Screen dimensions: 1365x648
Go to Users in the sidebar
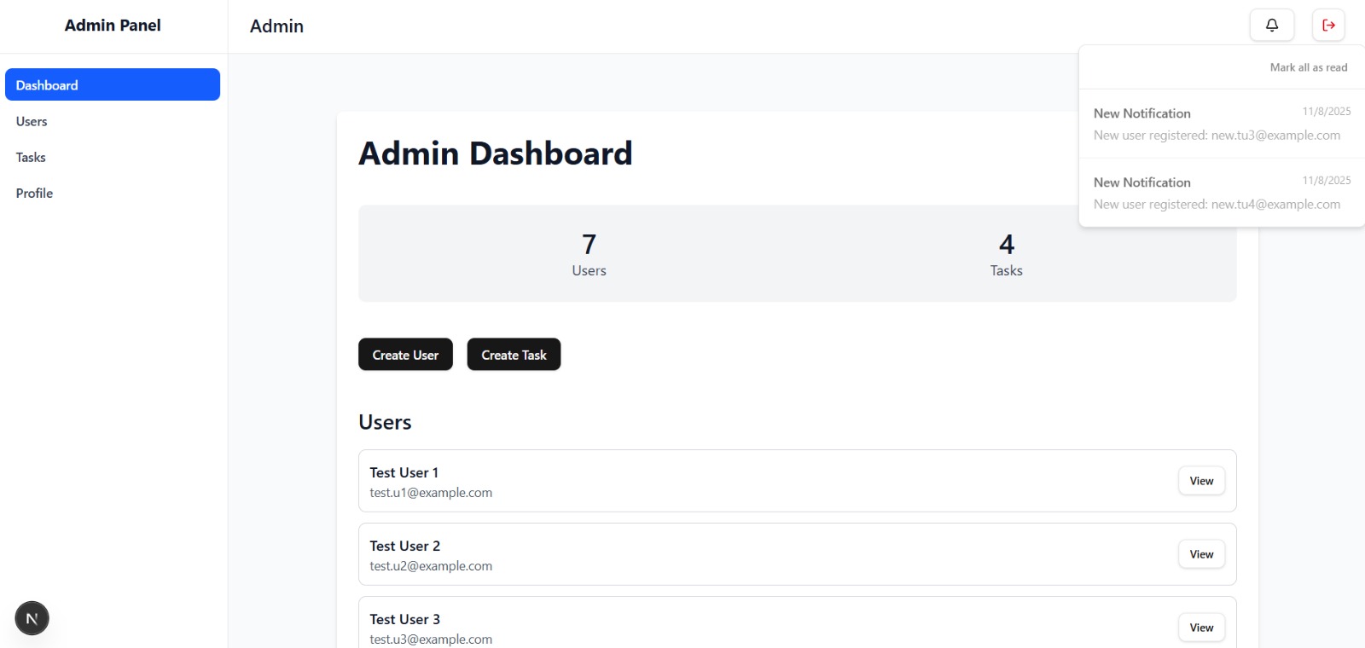(x=32, y=122)
